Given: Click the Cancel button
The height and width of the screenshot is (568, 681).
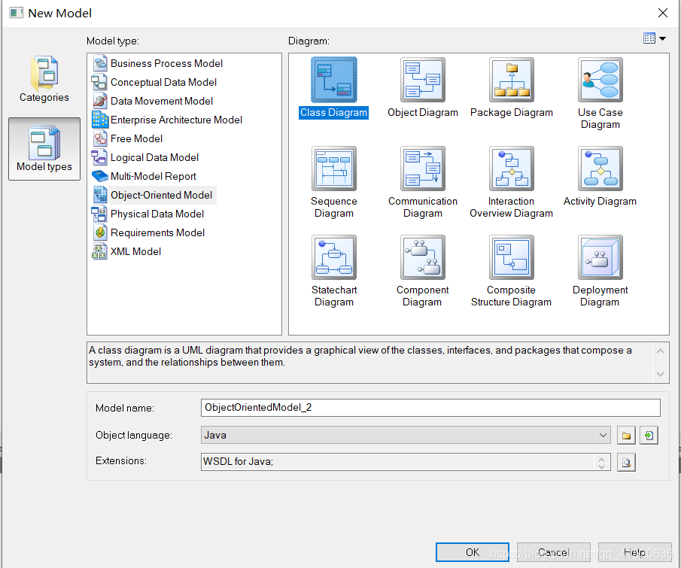Looking at the screenshot, I should click(553, 552).
